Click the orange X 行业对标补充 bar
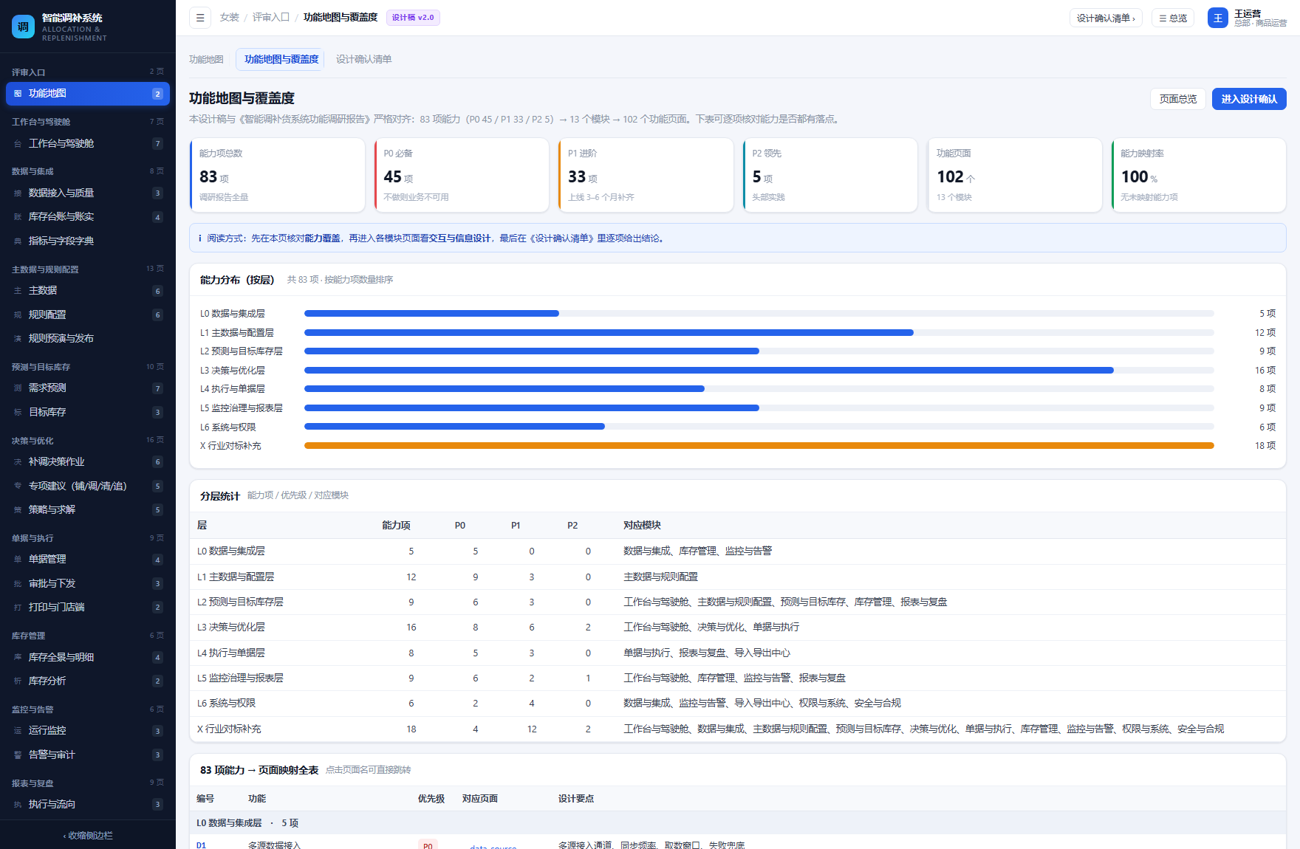The width and height of the screenshot is (1300, 849). [x=759, y=446]
